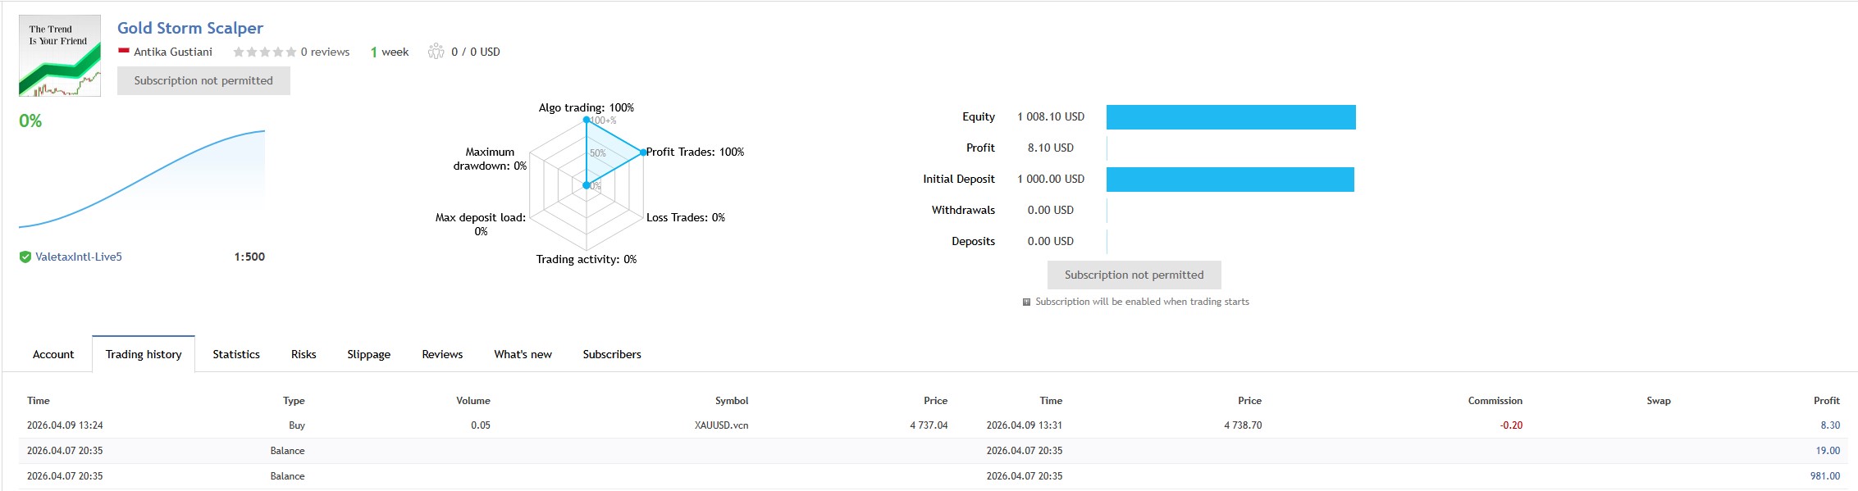Click the five-star rating icons

click(264, 52)
